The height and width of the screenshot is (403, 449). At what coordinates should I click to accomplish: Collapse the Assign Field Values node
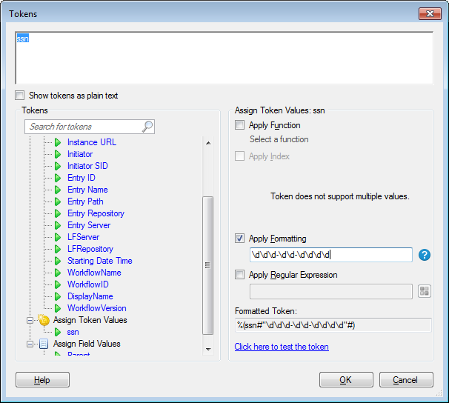(x=30, y=344)
